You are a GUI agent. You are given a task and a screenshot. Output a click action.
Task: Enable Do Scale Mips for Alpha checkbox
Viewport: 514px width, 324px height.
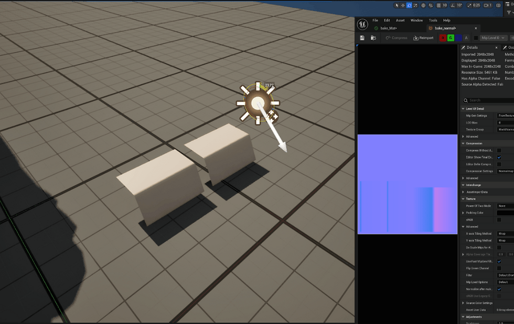(x=499, y=248)
